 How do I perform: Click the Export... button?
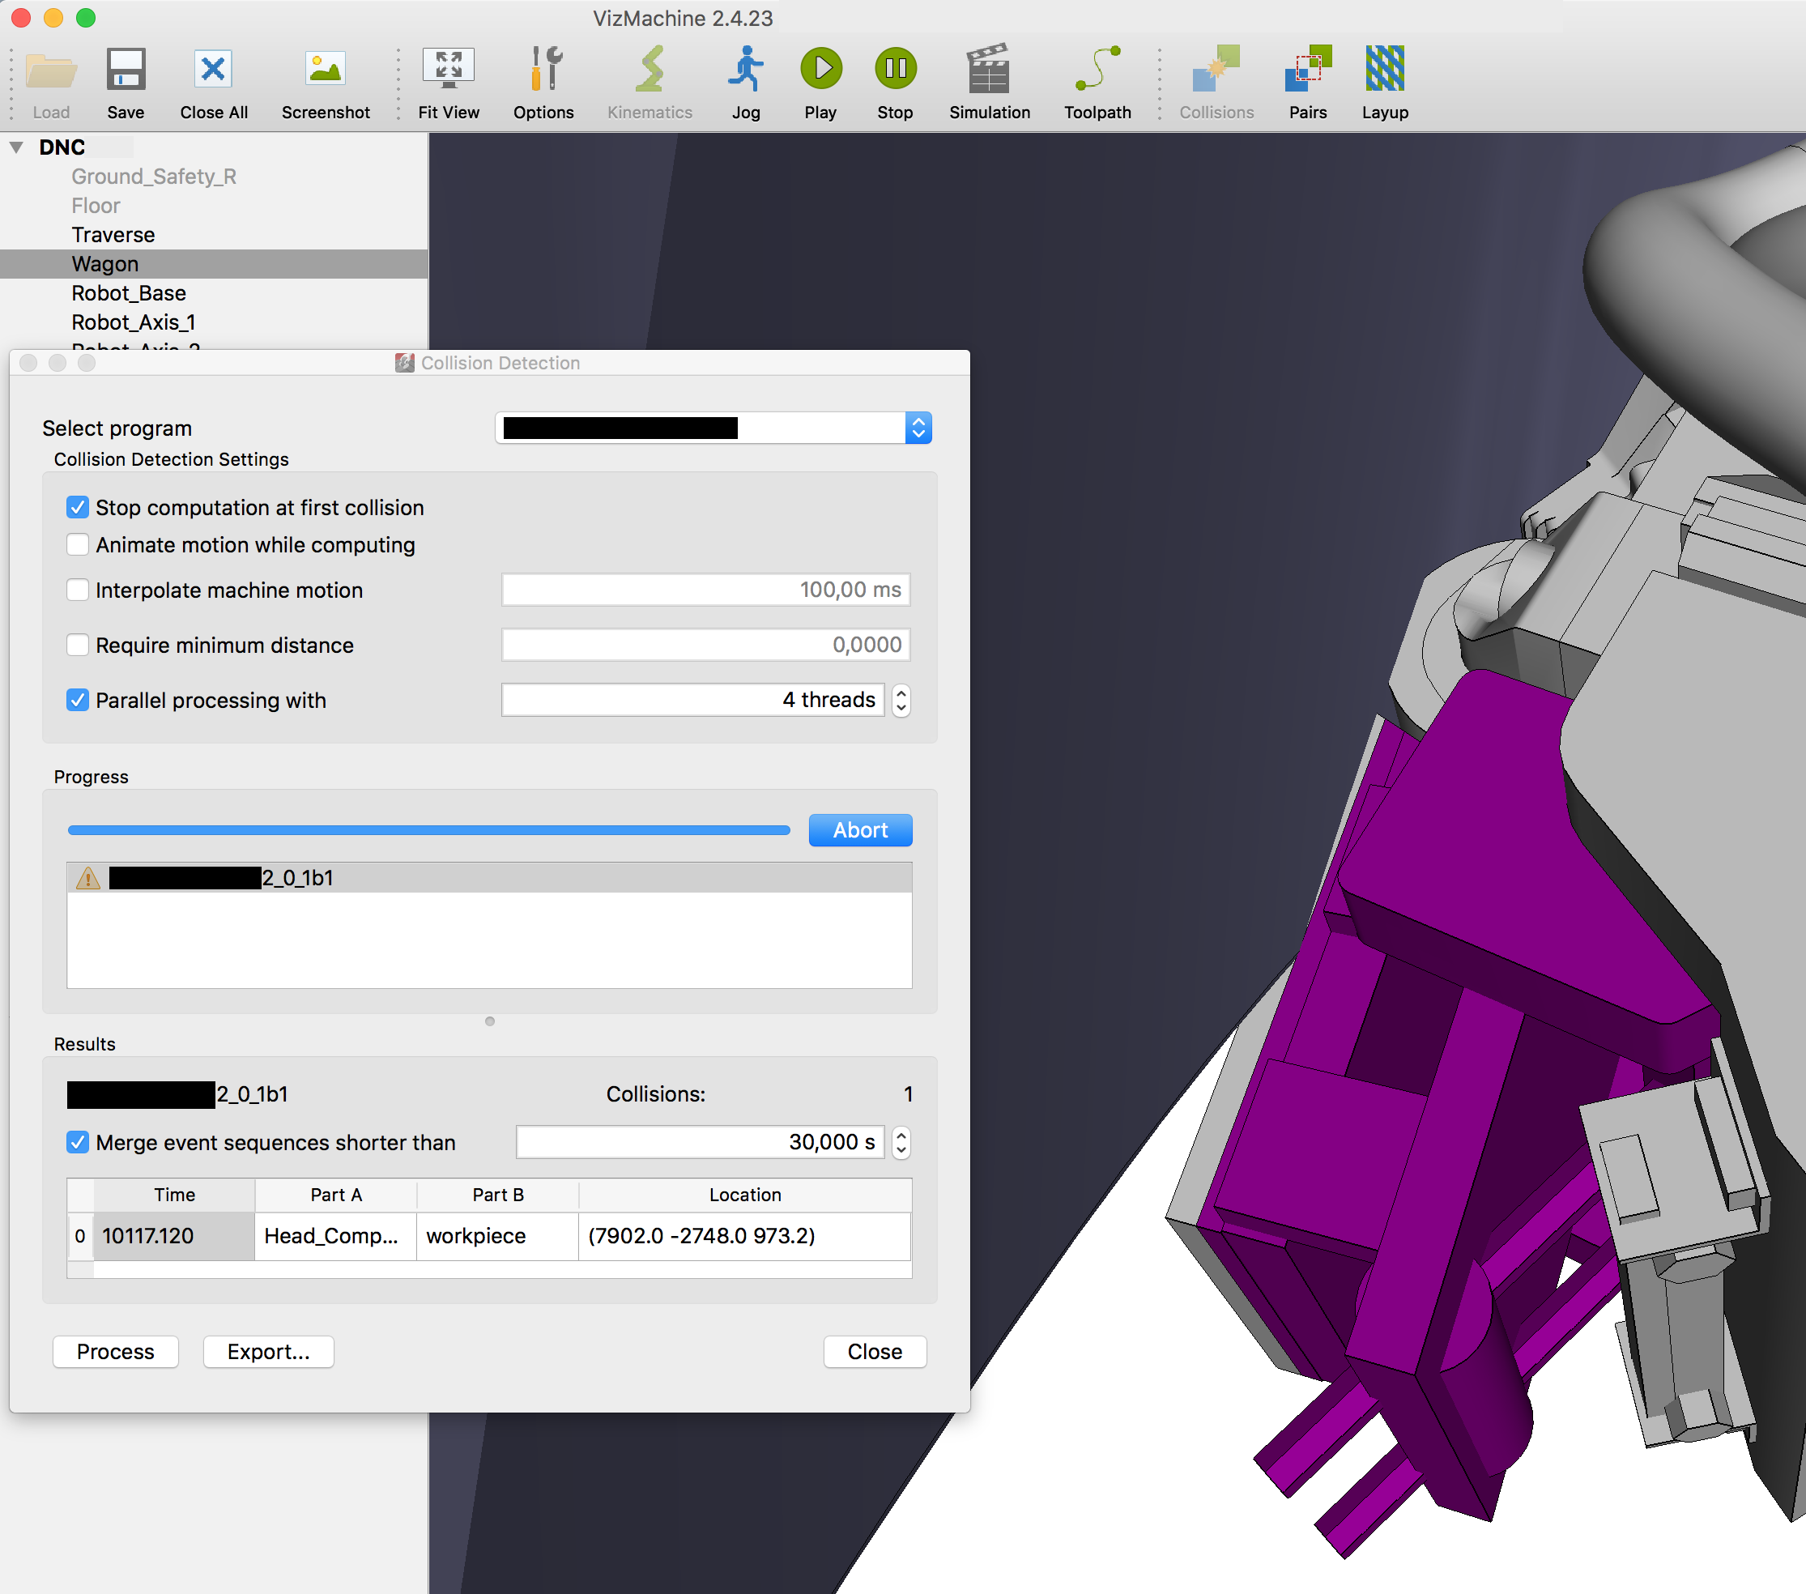click(x=268, y=1351)
